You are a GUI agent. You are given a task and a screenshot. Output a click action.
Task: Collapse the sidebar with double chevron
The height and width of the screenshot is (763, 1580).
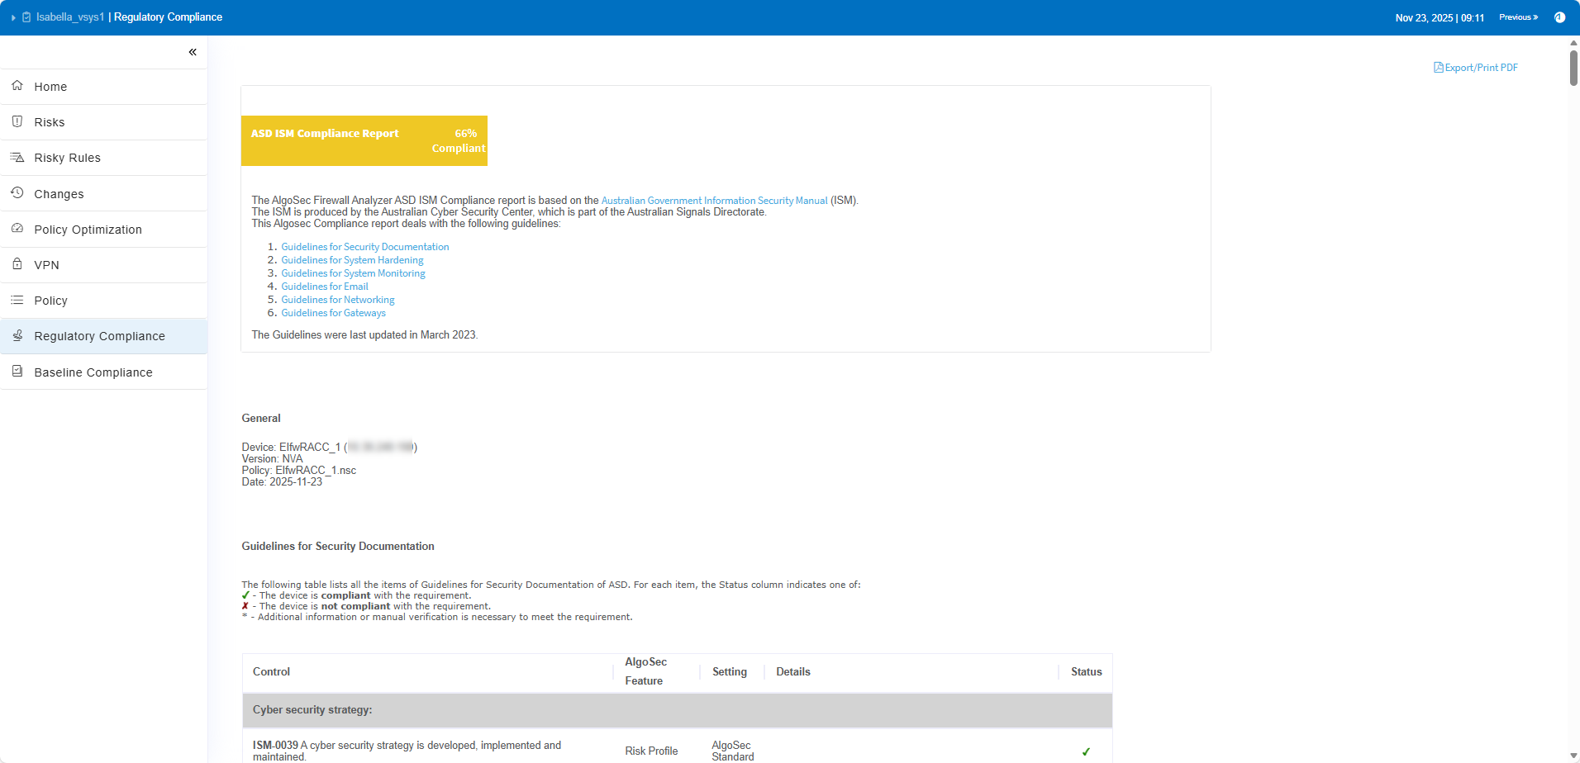pos(193,52)
